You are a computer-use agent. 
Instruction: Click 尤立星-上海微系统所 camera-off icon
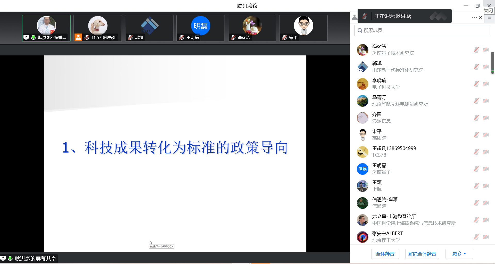[486, 220]
